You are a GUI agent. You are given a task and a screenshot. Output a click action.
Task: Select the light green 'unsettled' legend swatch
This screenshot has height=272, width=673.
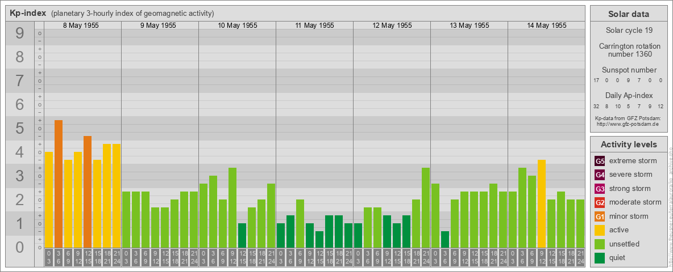[x=600, y=244]
